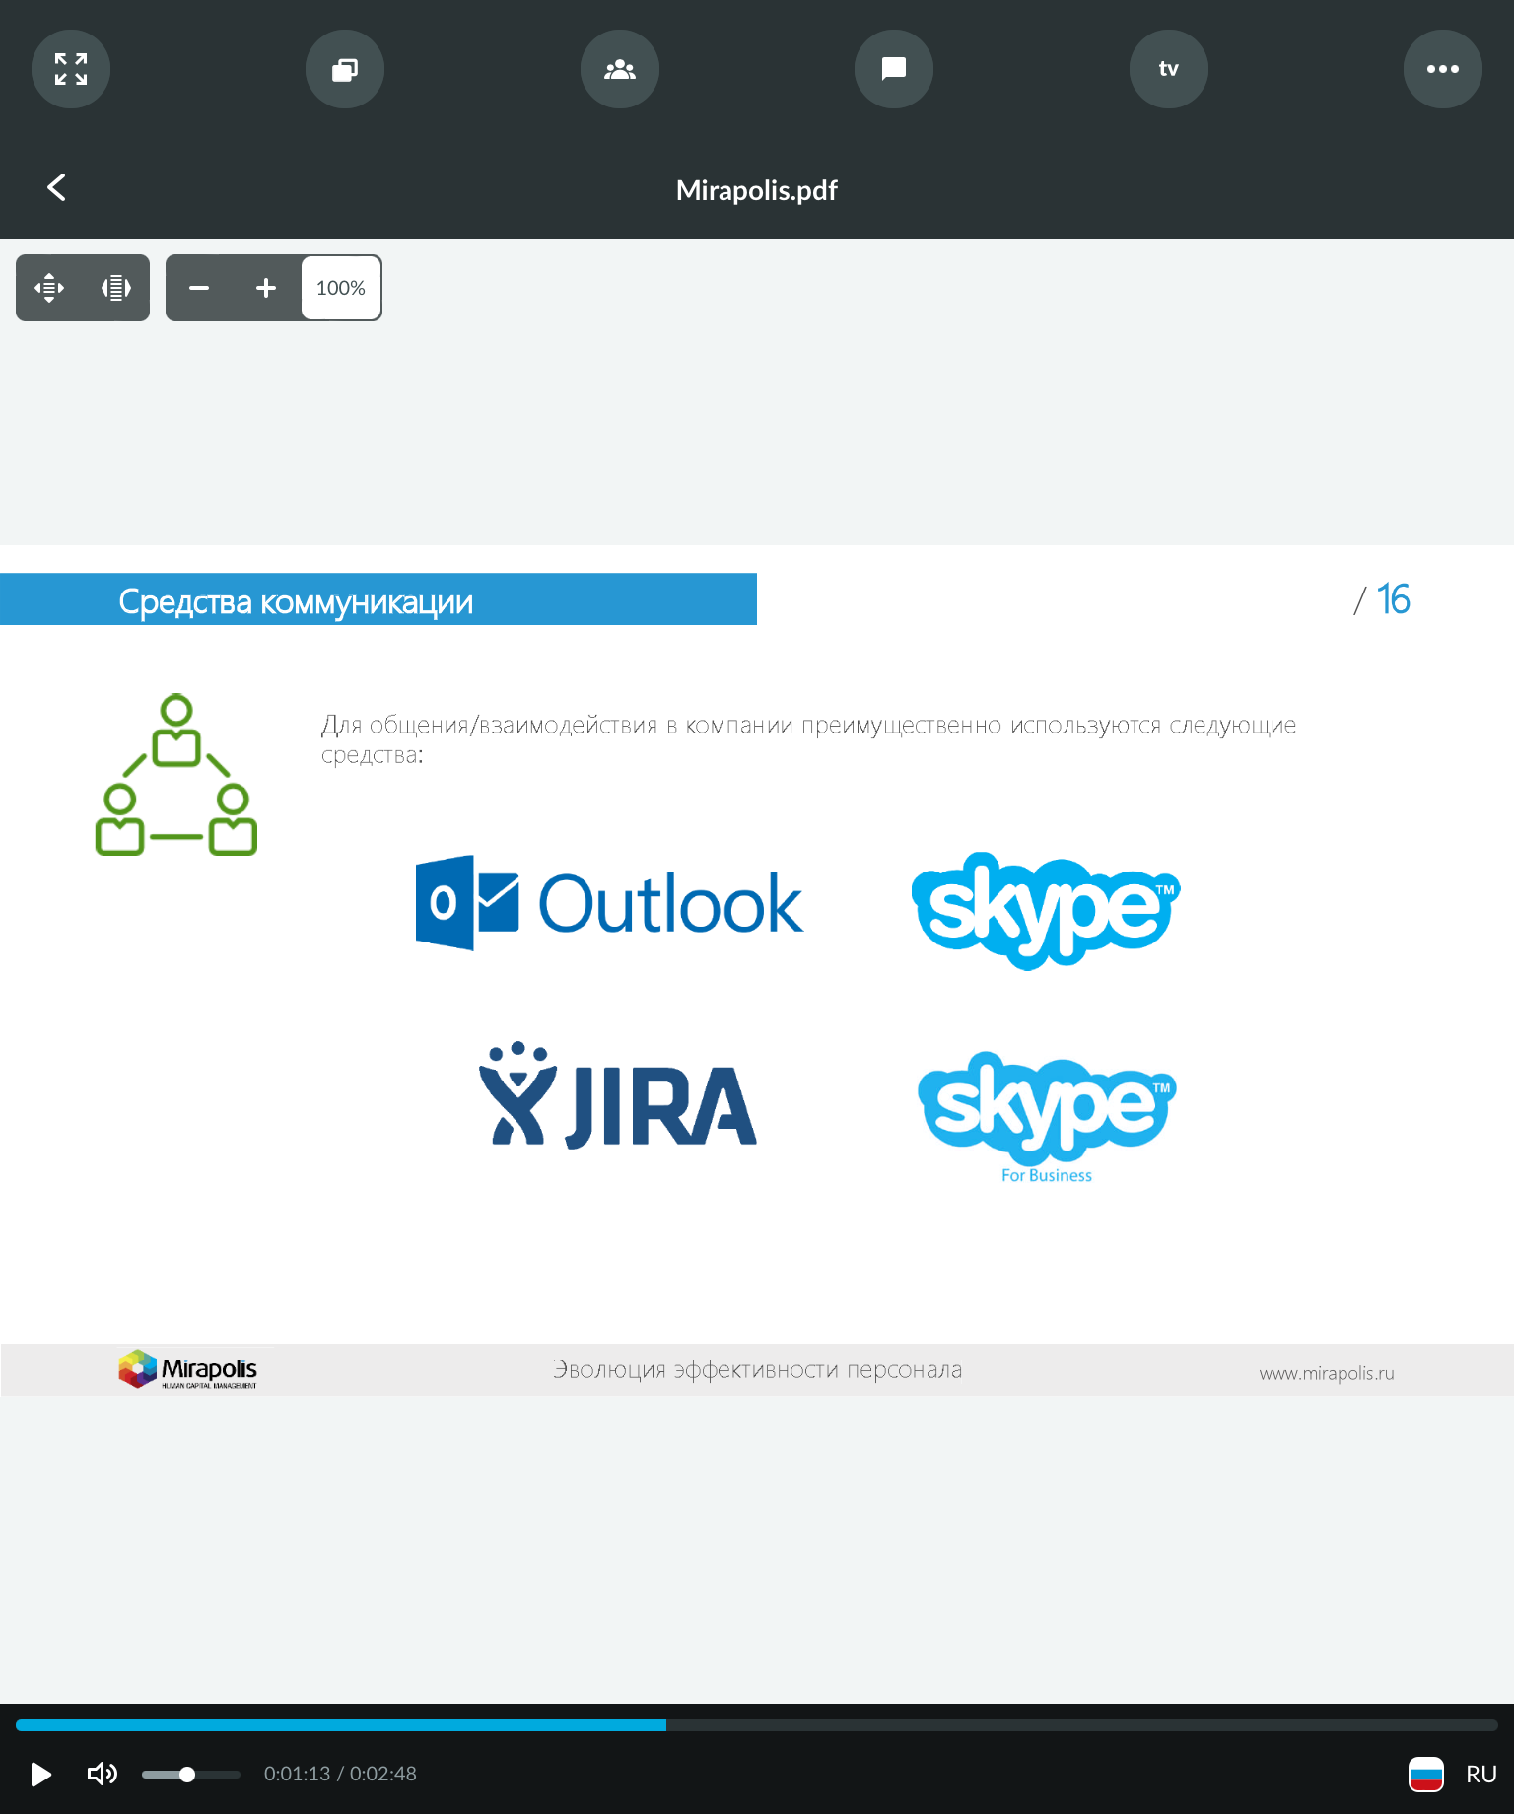Show the participants list

(620, 69)
